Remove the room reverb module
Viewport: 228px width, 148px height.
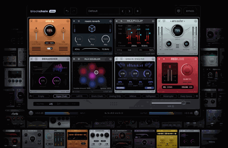(74, 21)
